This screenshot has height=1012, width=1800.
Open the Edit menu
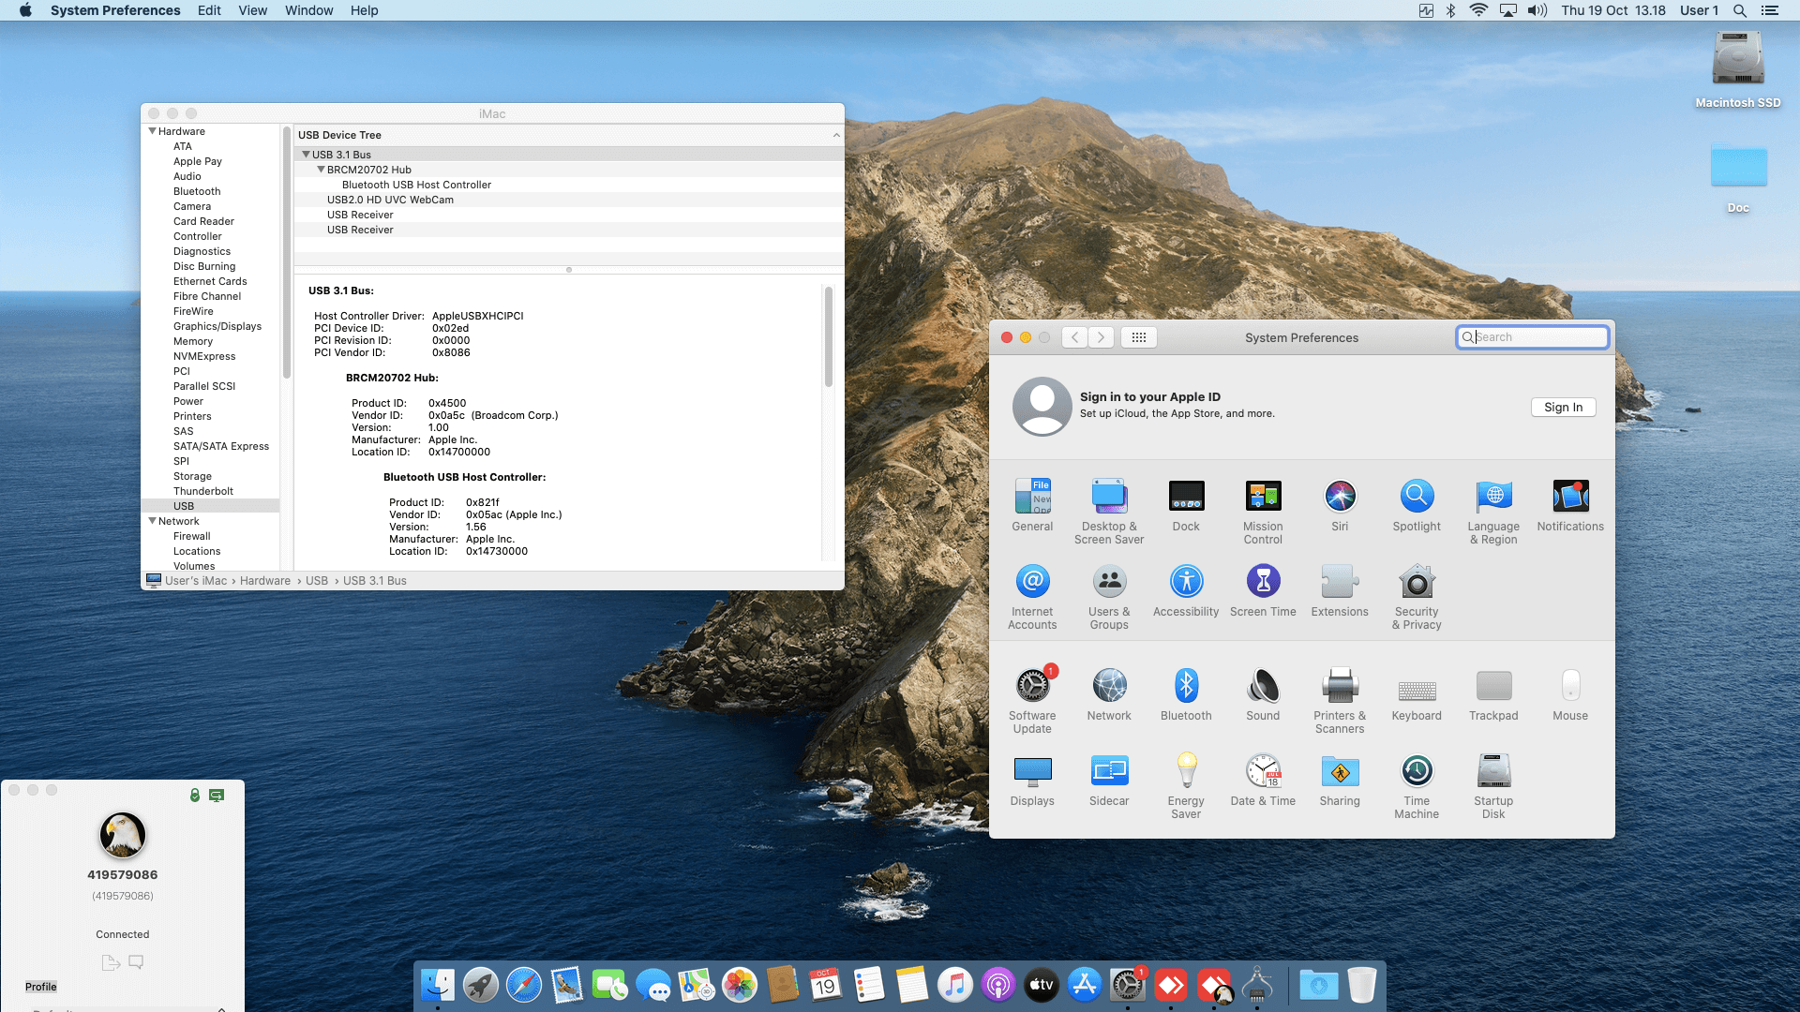[209, 10]
